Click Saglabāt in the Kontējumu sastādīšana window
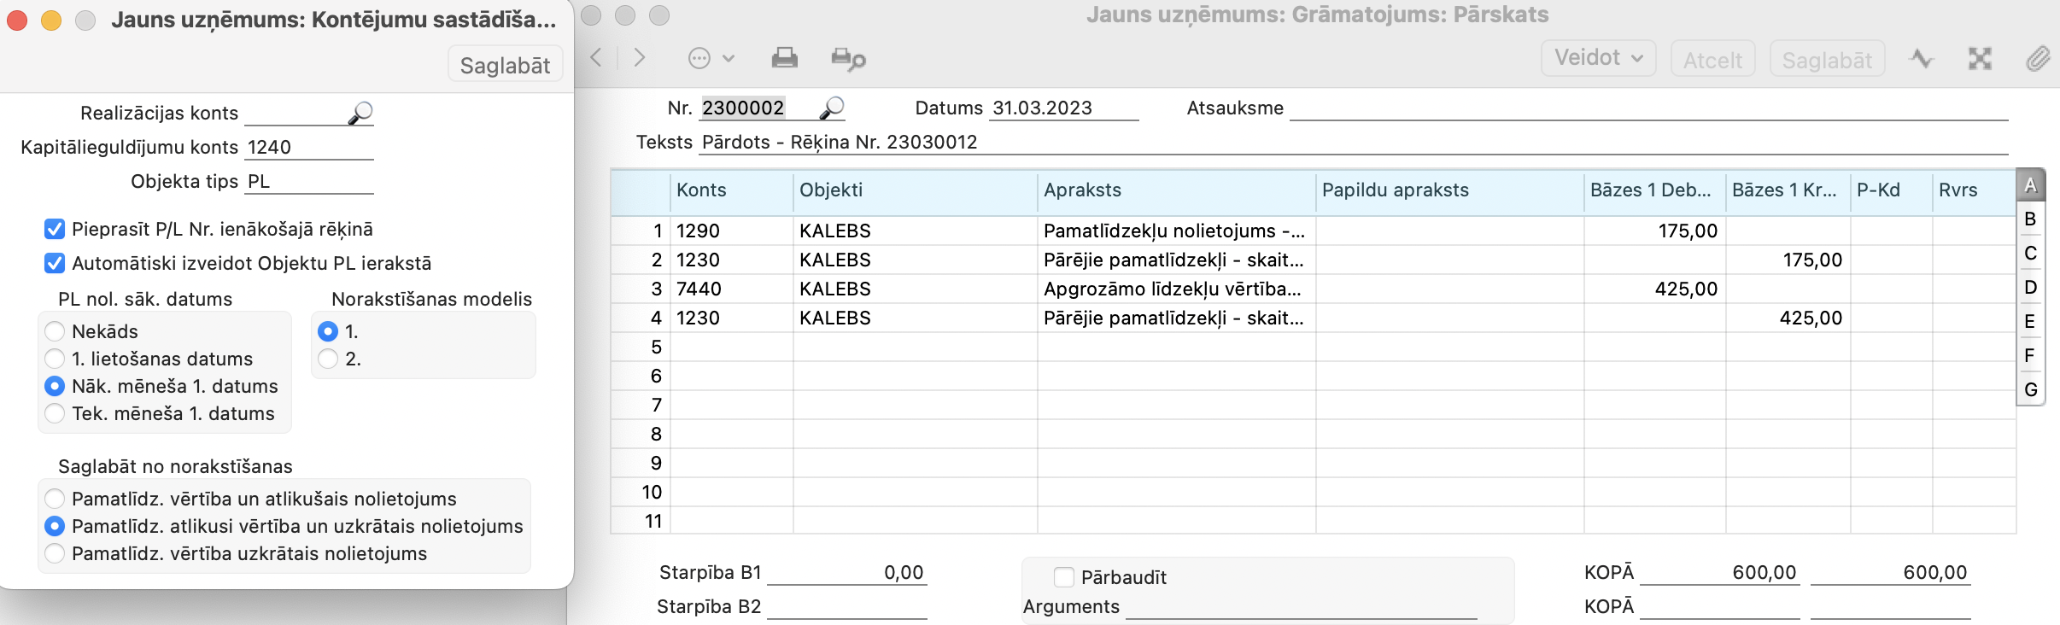Image resolution: width=2060 pixels, height=625 pixels. (505, 65)
